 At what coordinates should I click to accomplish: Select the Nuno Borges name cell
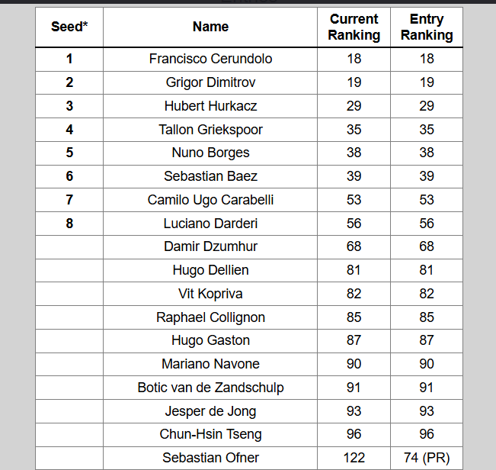pos(210,153)
